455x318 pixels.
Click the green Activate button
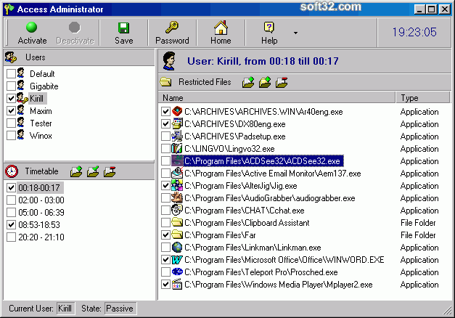pos(32,33)
